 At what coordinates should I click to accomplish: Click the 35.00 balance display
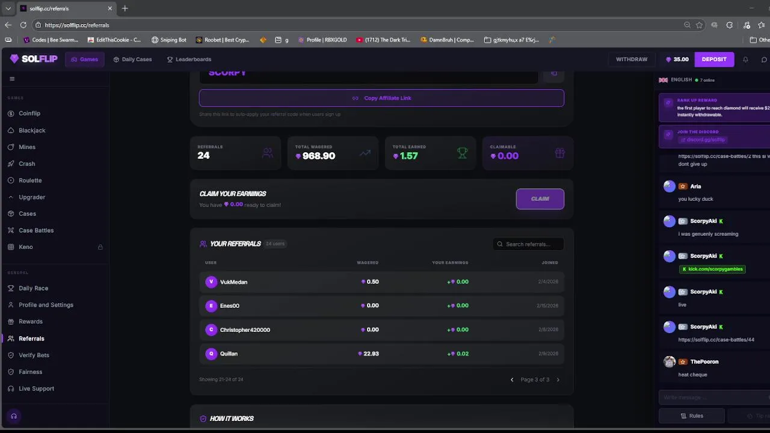[677, 60]
